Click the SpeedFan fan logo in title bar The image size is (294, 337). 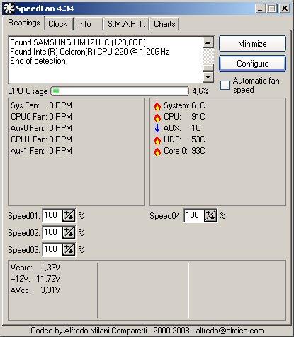click(x=9, y=8)
